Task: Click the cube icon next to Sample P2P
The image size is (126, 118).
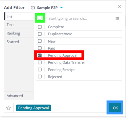Action: 33,8
